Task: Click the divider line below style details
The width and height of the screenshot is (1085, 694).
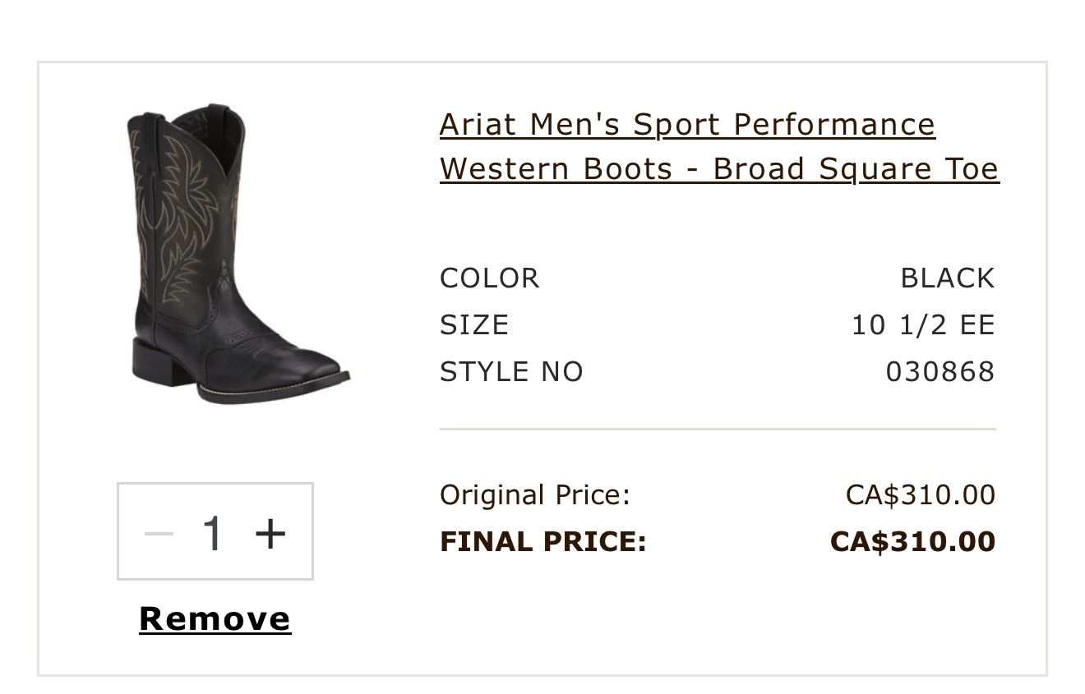Action: pos(718,428)
